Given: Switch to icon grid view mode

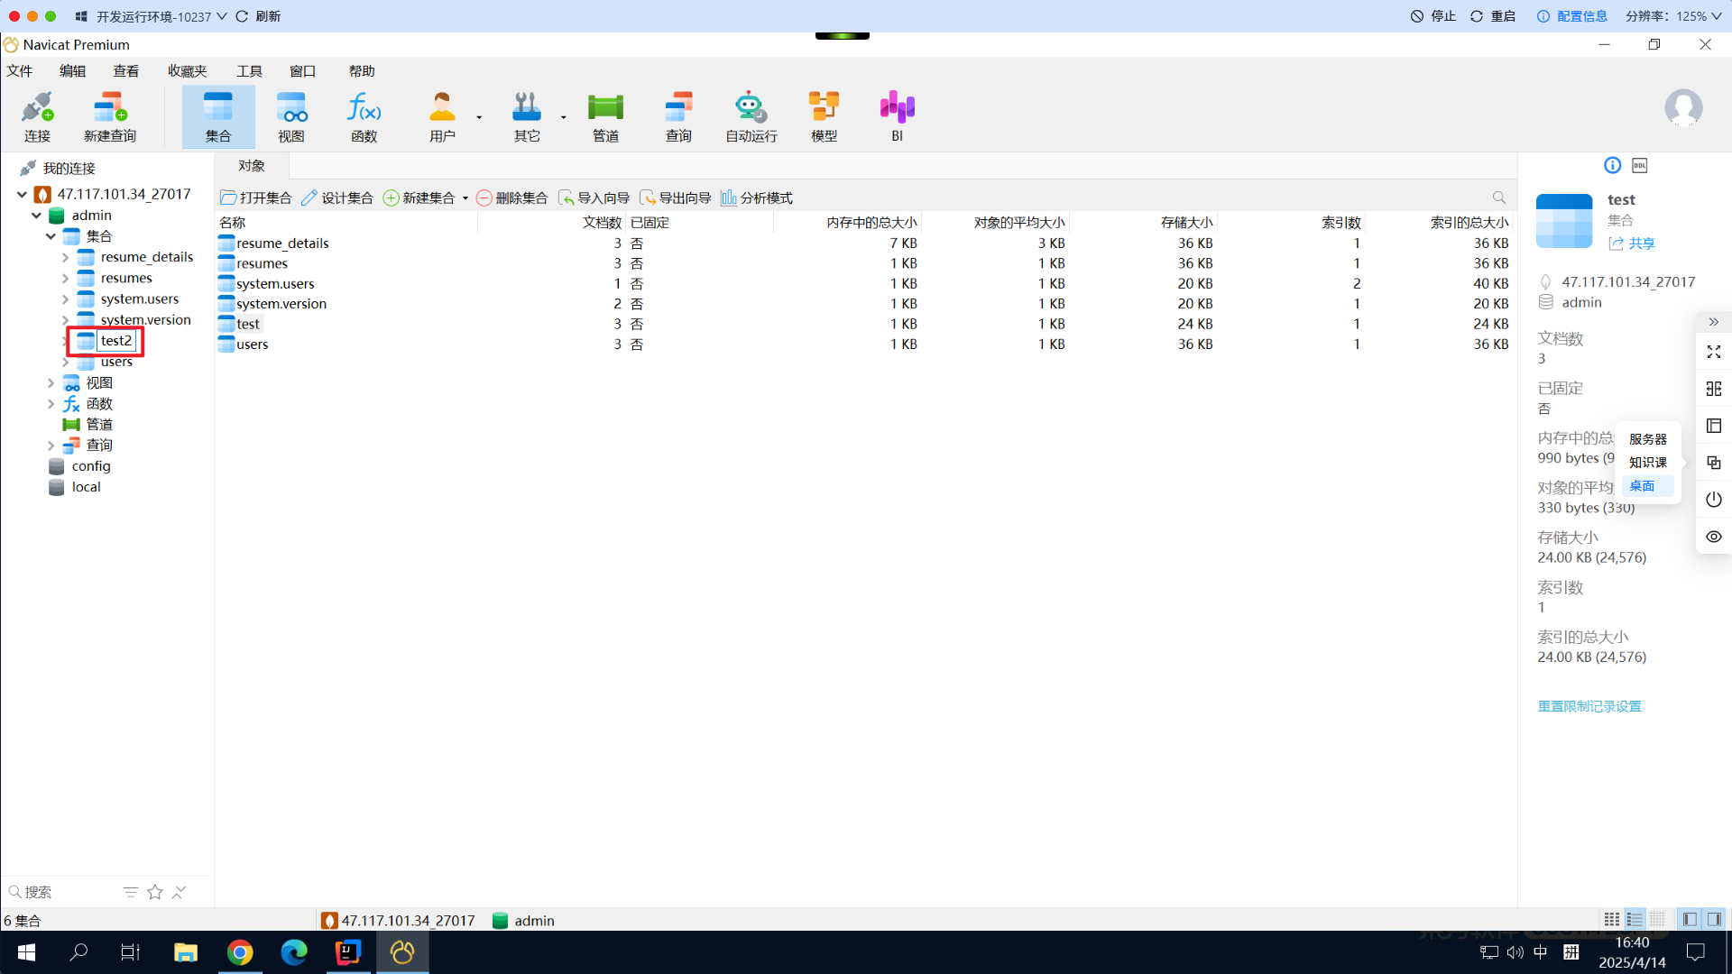Looking at the screenshot, I should [x=1612, y=920].
